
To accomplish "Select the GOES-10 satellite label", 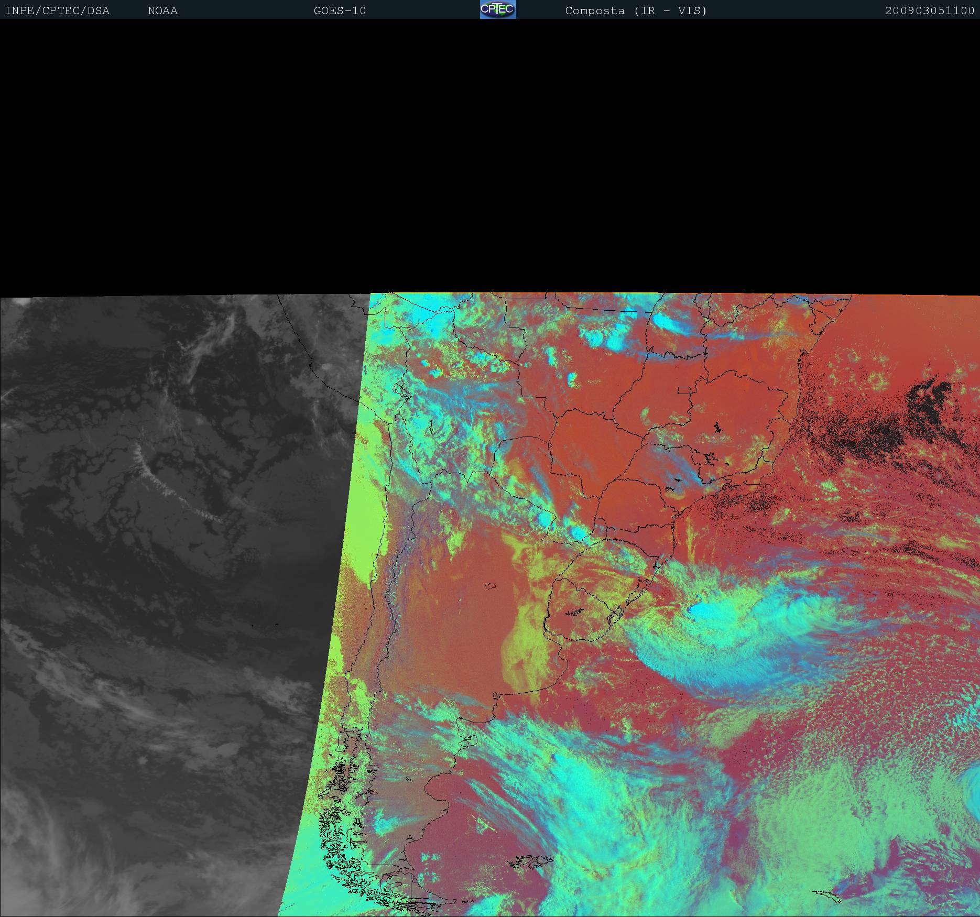I will (340, 10).
